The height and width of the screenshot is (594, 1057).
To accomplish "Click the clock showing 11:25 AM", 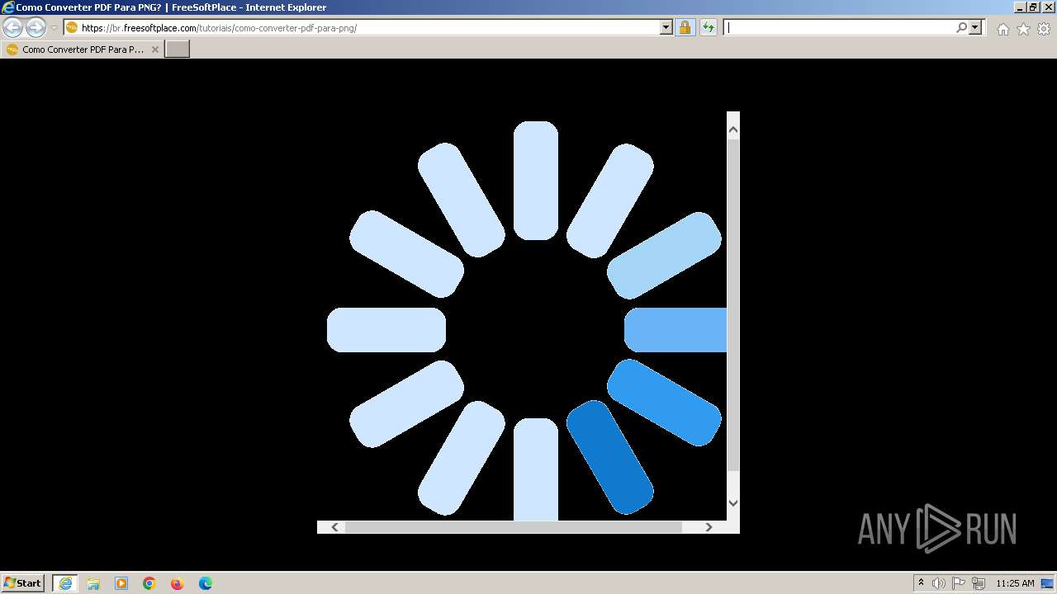I will [1015, 583].
